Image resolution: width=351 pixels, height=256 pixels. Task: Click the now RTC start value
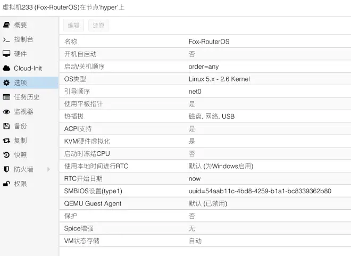tap(195, 179)
